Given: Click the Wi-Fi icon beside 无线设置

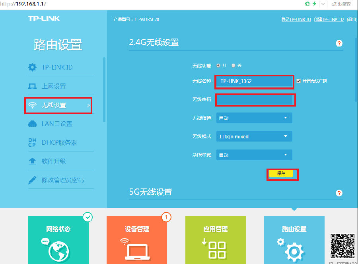Looking at the screenshot, I should (32, 105).
